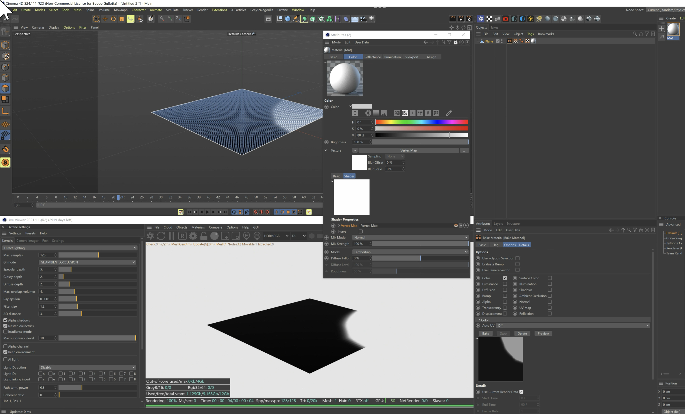Open the Mix Mode Normal dropdown
This screenshot has height=414, width=685.
tap(410, 237)
